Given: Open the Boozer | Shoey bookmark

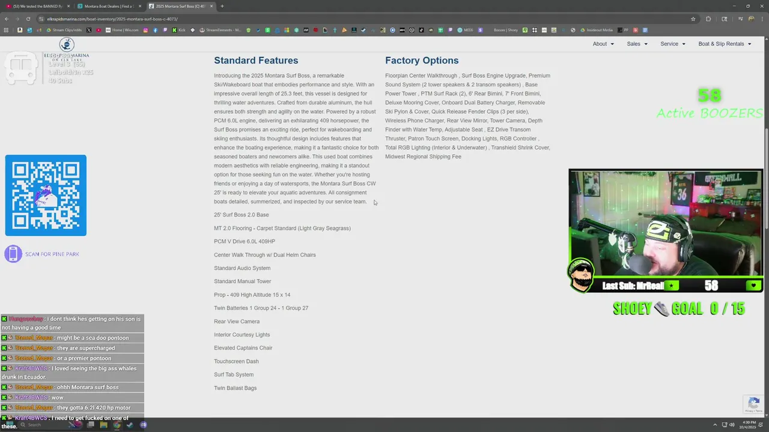Looking at the screenshot, I should click(x=505, y=30).
